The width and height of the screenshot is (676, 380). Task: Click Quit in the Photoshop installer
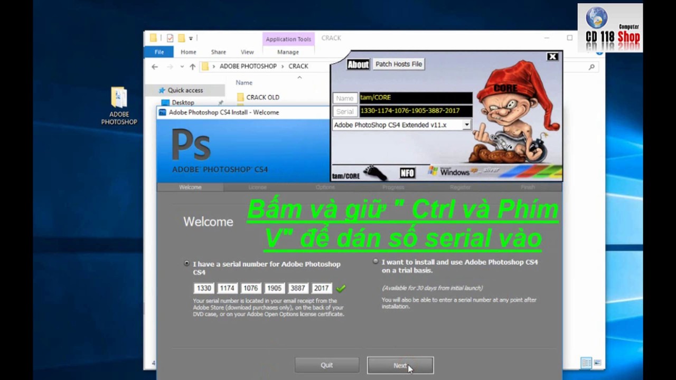(x=326, y=365)
